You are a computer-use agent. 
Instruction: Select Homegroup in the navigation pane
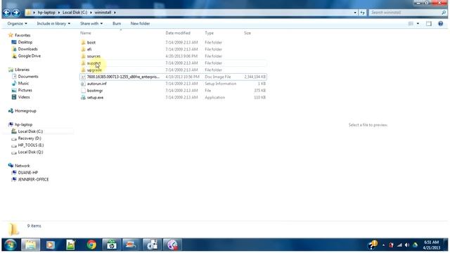coord(25,111)
